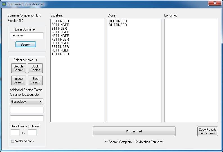Open the Genealogy search terms dropdown
This screenshot has height=152, width=223.
click(26, 102)
